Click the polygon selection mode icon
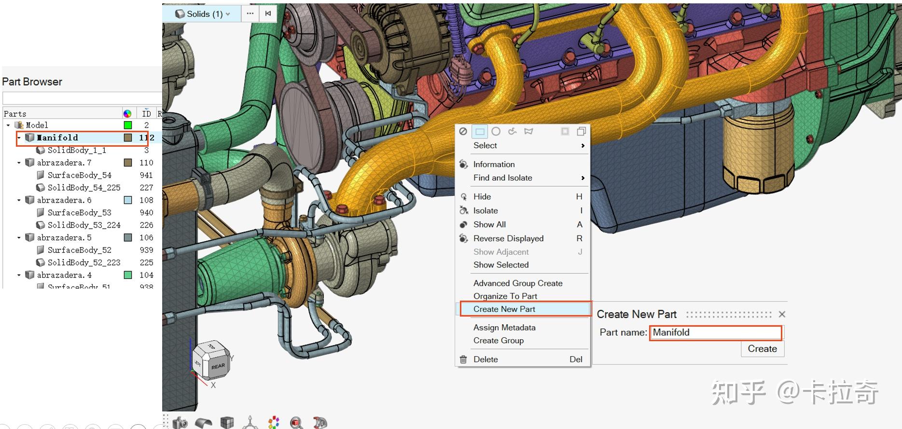Screen dimensions: 902x429 tap(528, 131)
